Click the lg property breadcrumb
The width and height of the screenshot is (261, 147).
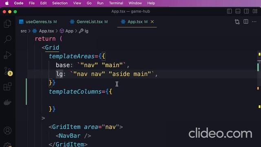pyautogui.click(x=86, y=31)
